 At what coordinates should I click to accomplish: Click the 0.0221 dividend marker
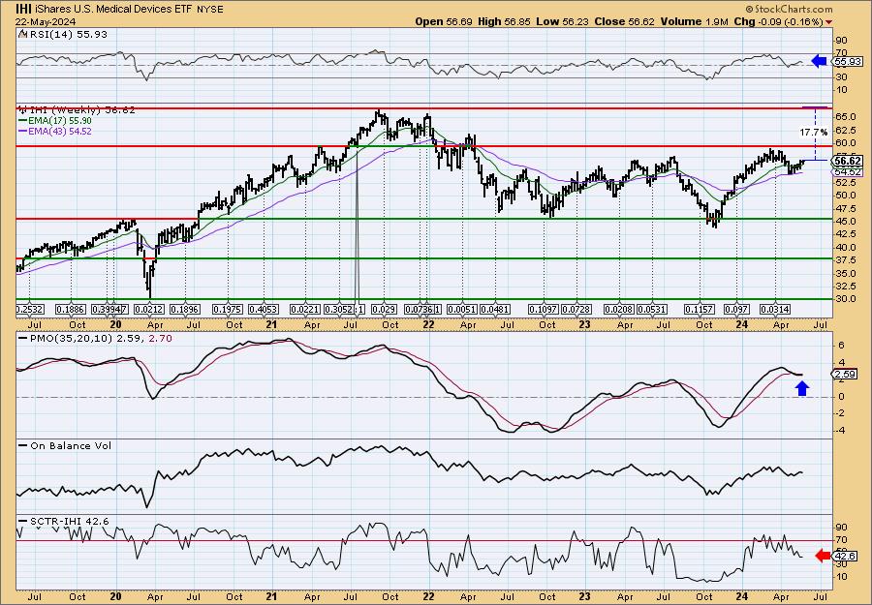pos(306,309)
